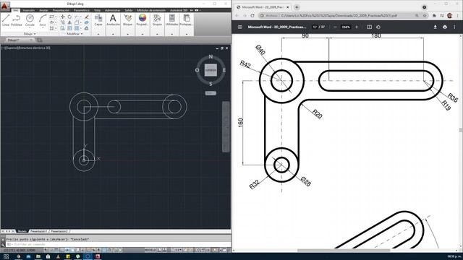Open the Propiedades color wheel panel
Viewport: 463px width, 260px height.
point(143,20)
